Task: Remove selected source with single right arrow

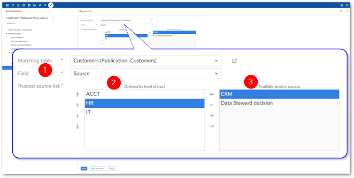Action: [212, 116]
